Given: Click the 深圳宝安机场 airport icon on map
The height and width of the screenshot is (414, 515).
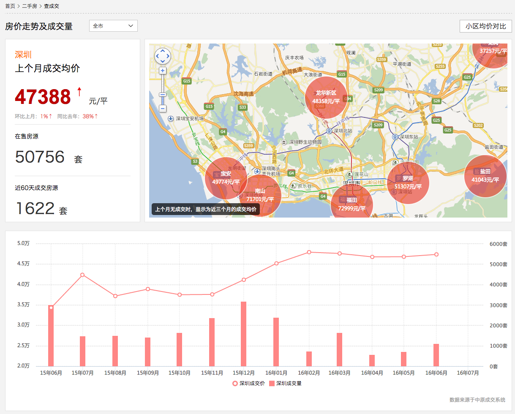Looking at the screenshot, I should coord(171,119).
